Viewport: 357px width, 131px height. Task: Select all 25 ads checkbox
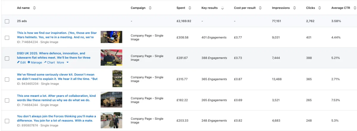(x=7, y=21)
